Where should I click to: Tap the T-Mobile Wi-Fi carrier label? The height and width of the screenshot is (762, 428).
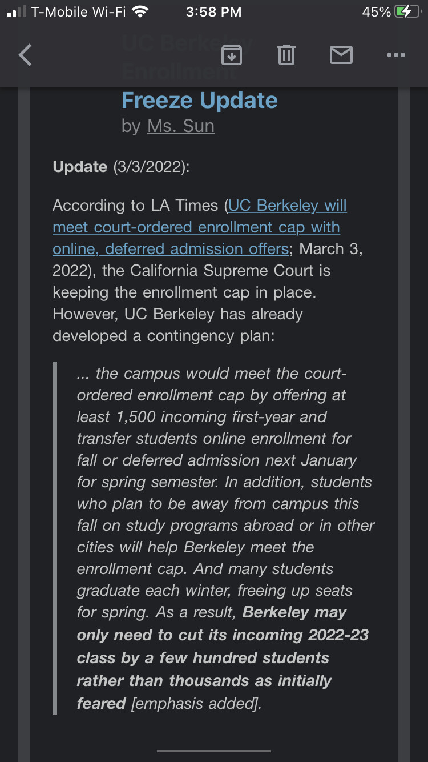78,12
